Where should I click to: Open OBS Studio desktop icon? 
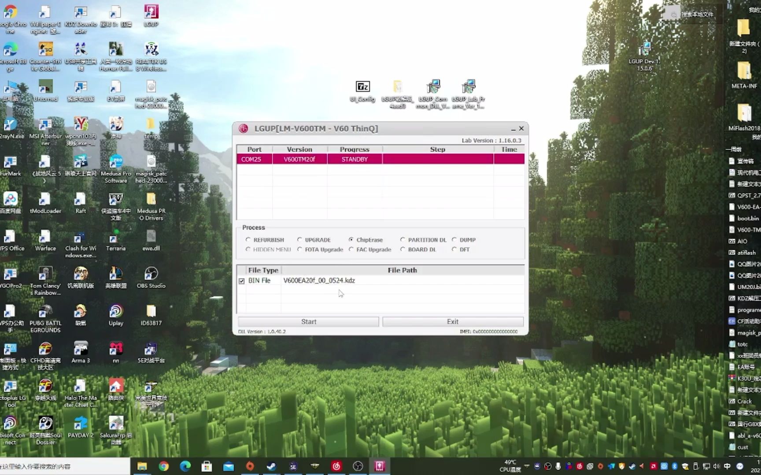coord(151,278)
